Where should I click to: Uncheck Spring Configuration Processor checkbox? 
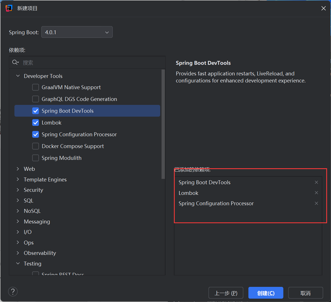click(36, 135)
